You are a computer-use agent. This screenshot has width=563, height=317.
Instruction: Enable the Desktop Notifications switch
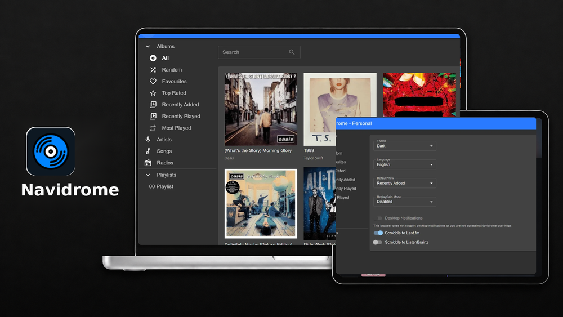tap(378, 218)
